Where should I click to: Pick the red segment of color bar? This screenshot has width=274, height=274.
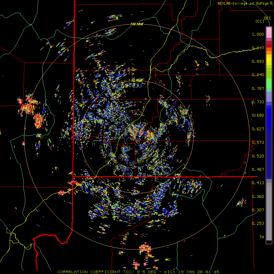pos(269,45)
